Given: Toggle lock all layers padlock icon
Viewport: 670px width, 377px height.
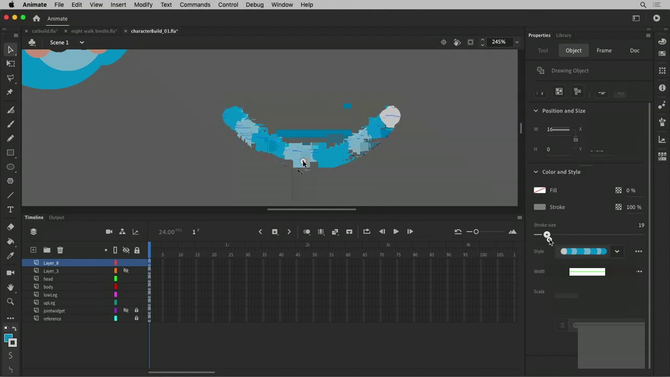Looking at the screenshot, I should [x=137, y=250].
